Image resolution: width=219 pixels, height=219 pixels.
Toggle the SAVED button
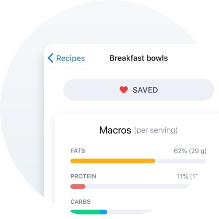[x=139, y=90]
